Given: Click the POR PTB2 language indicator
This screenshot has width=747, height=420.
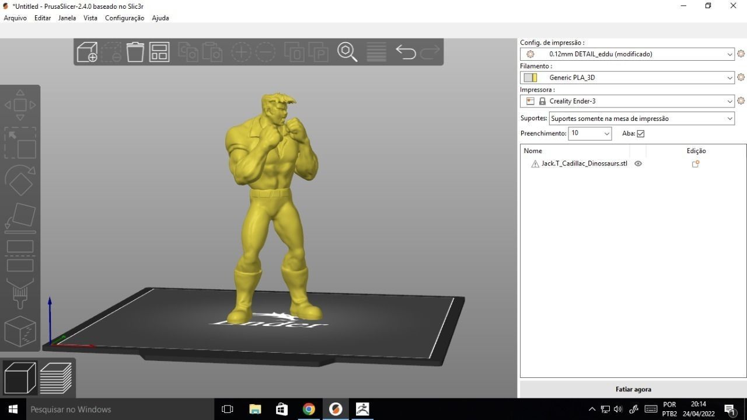Looking at the screenshot, I should click(x=669, y=409).
